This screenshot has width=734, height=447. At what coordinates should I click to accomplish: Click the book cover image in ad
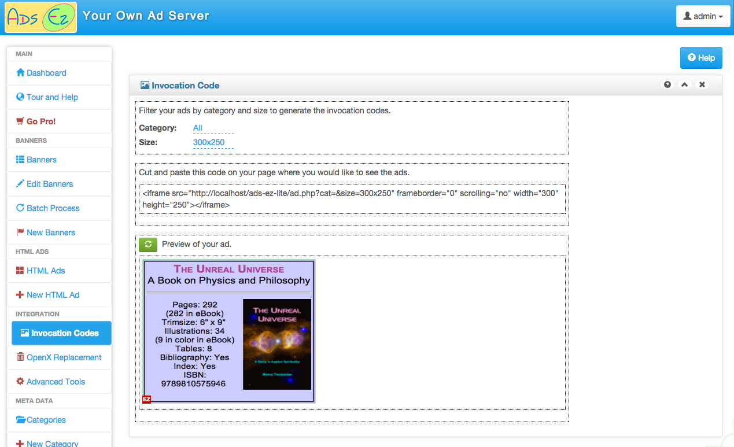tap(277, 344)
